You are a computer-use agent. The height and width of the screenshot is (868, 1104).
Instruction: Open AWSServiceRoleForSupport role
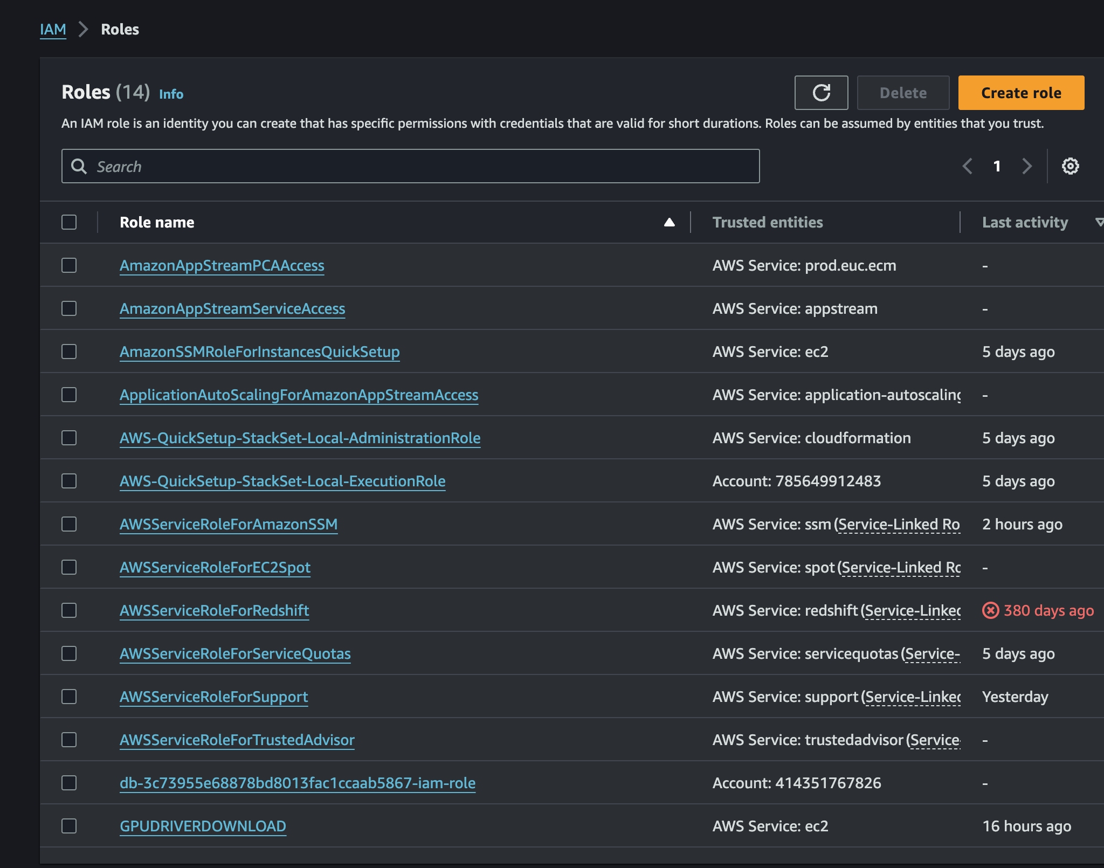(x=214, y=697)
